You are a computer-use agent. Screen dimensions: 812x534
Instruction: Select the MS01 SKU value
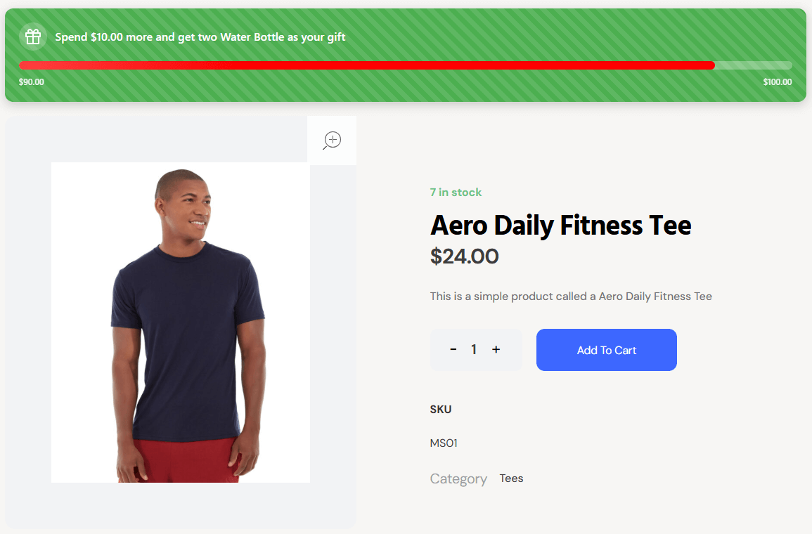444,443
